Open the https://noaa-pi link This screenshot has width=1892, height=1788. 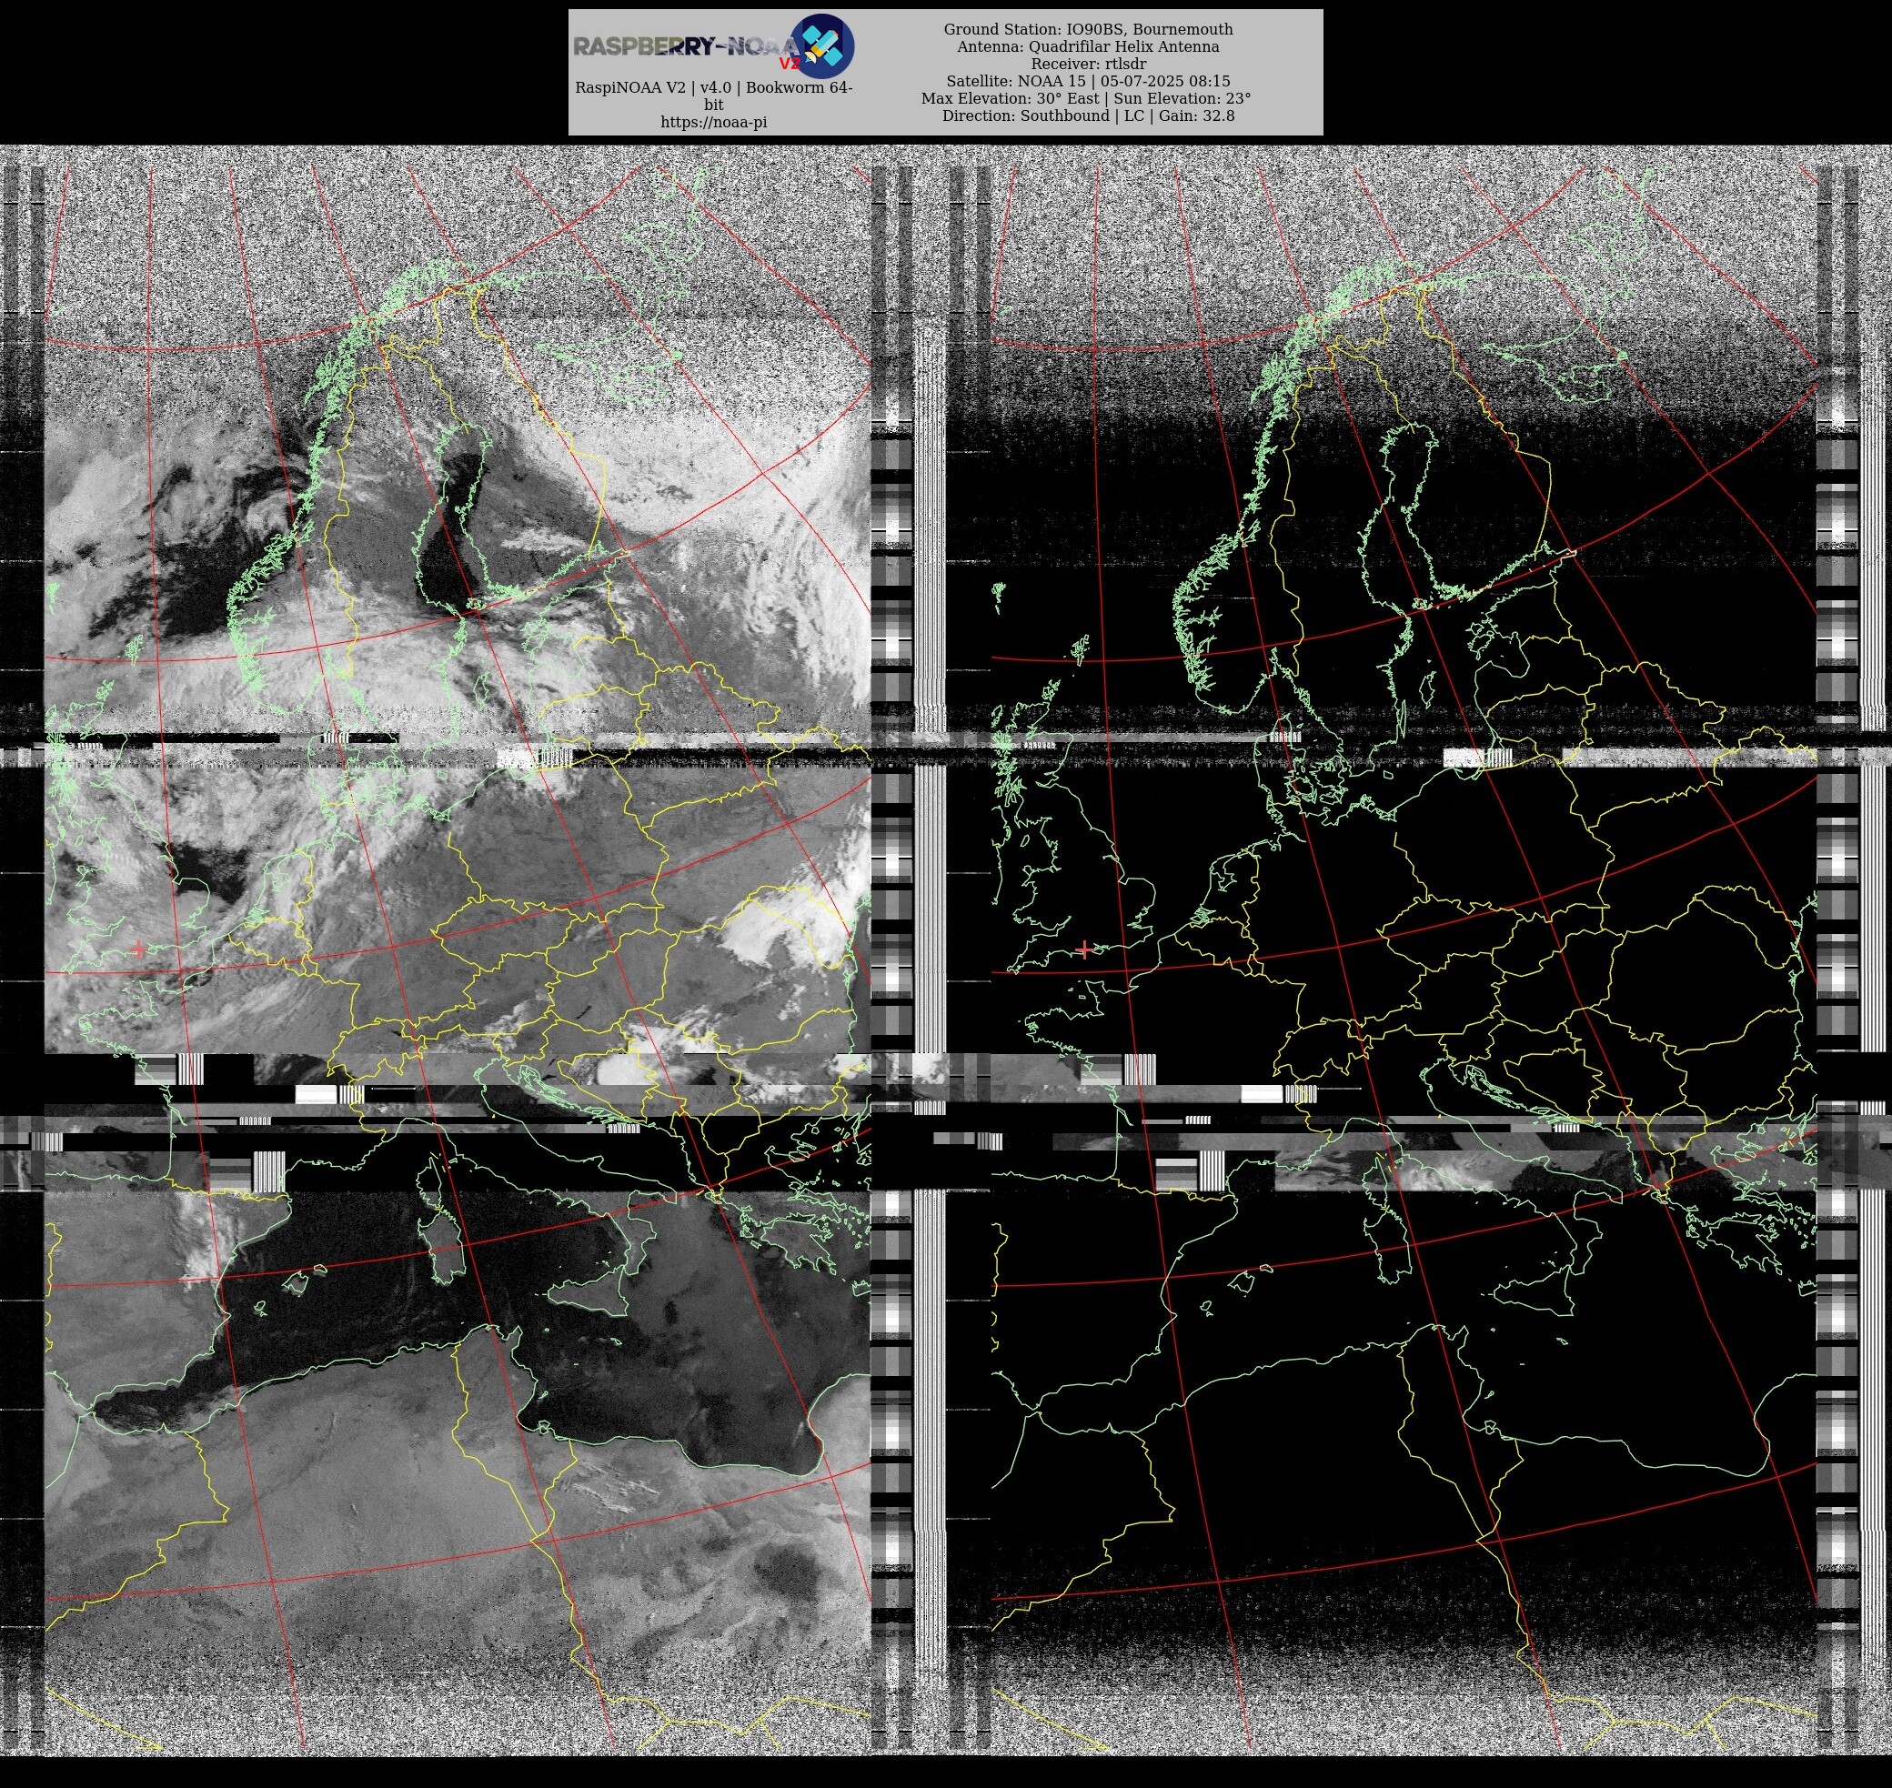pos(713,122)
